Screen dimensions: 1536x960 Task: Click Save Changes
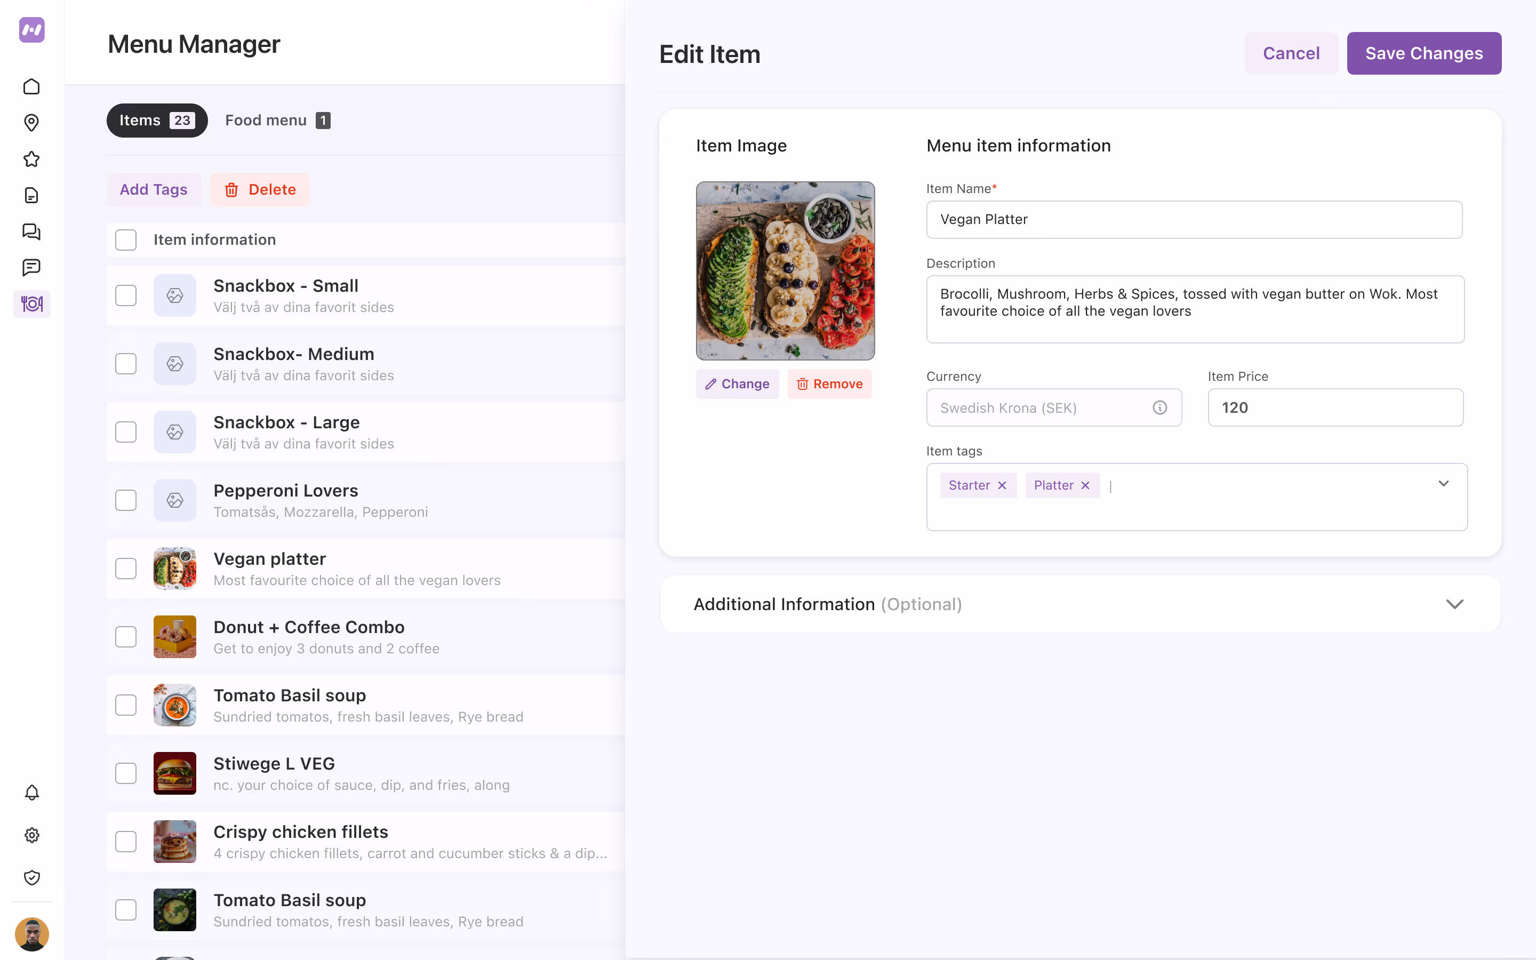1423,53
